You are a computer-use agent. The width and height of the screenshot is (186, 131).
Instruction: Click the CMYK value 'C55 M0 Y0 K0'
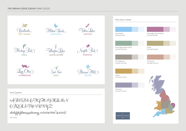(x=120, y=35)
